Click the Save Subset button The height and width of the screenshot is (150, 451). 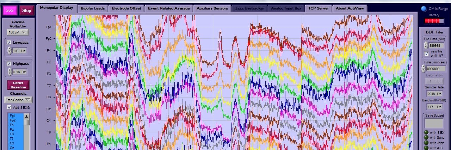coord(434,123)
